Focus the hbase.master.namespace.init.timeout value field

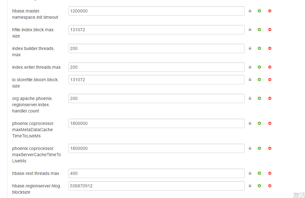pos(156,11)
